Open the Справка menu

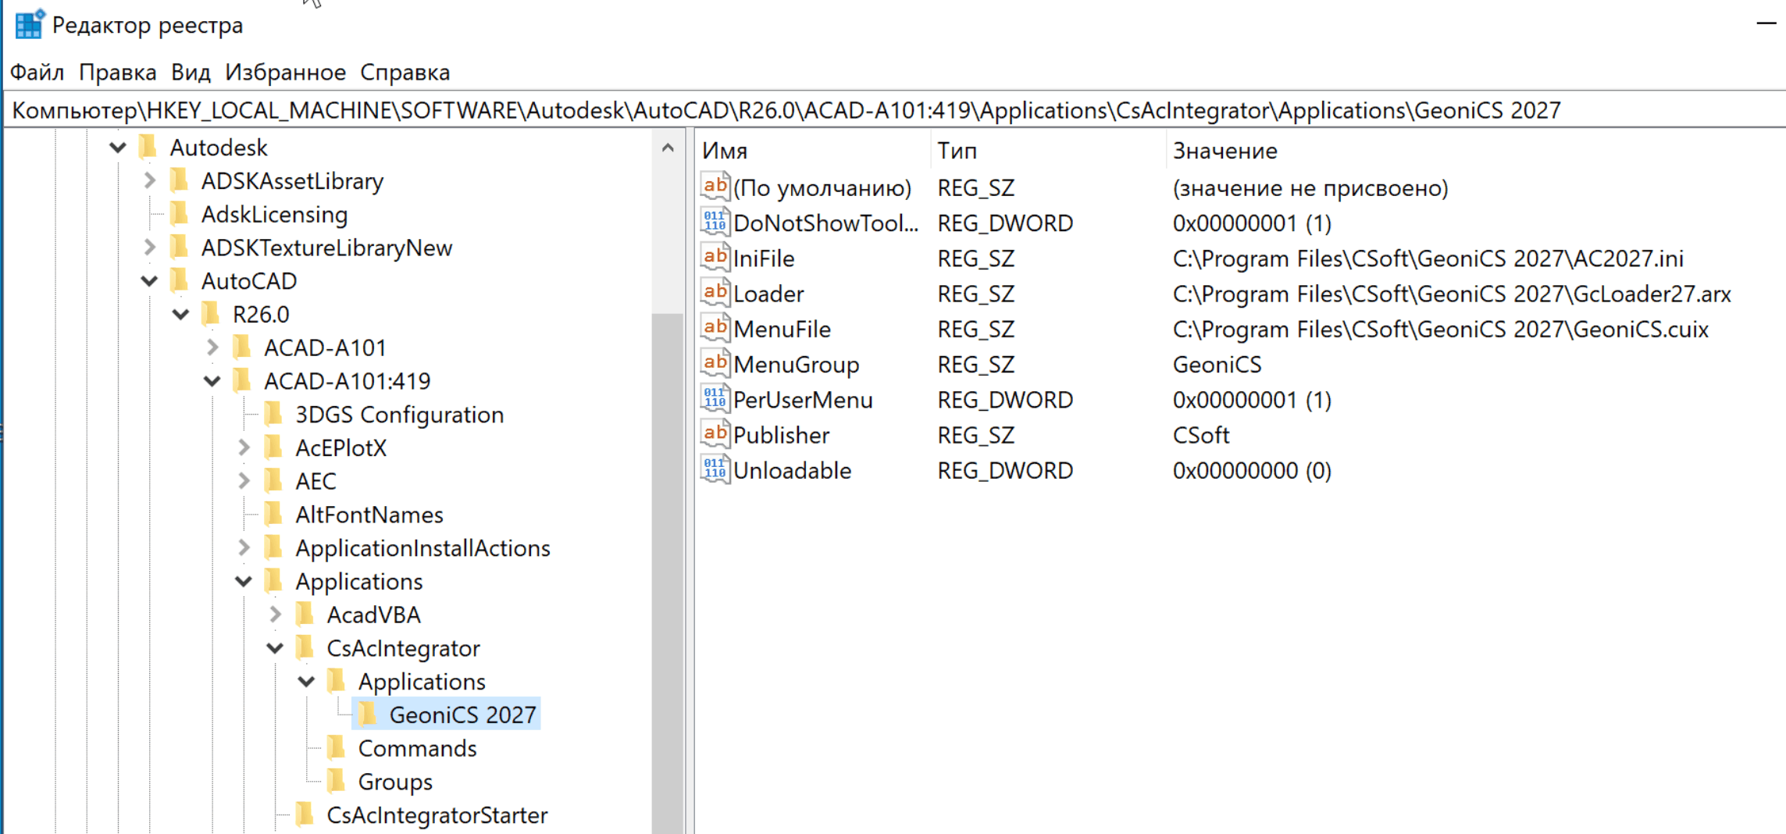[x=405, y=72]
